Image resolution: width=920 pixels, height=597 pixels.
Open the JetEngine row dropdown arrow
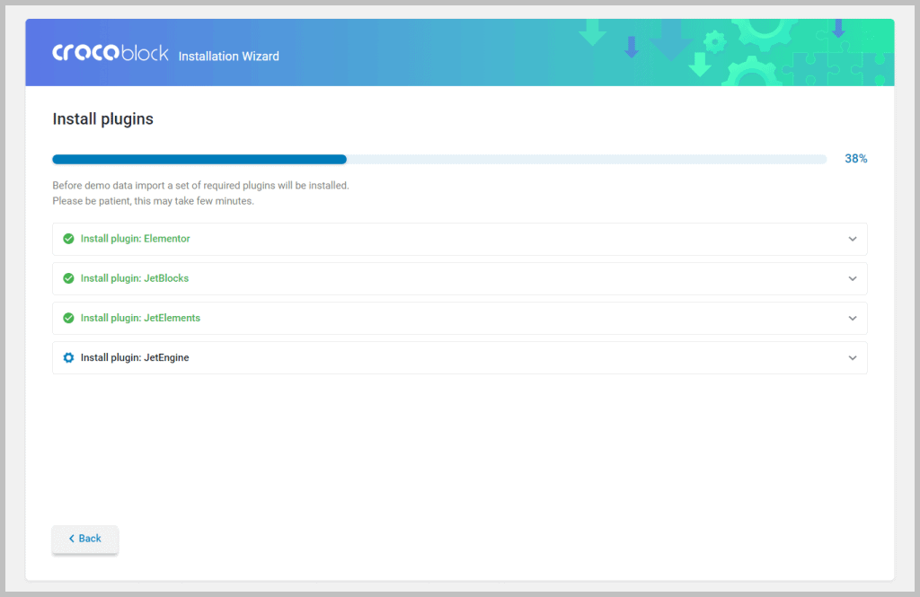click(853, 357)
